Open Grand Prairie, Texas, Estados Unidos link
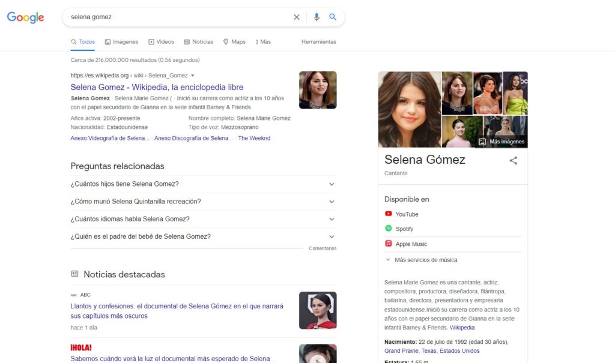The width and height of the screenshot is (615, 363). pos(432,351)
